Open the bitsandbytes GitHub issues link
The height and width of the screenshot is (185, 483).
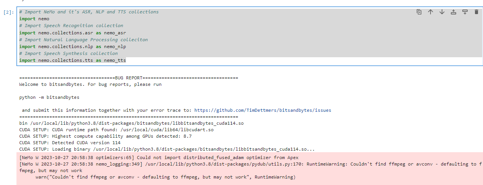pos(263,110)
